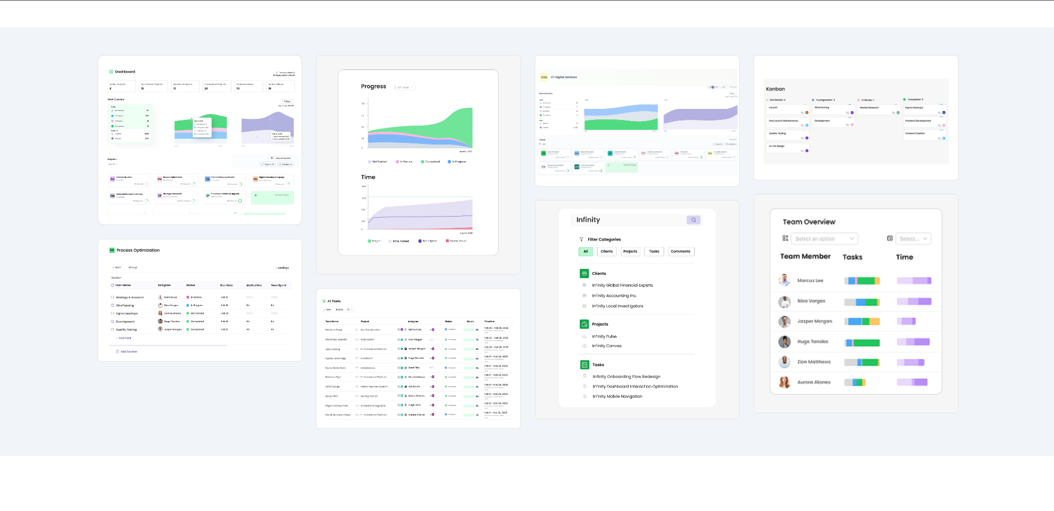The height and width of the screenshot is (511, 1054).
Task: Click the filter funnel icon beside Filter Categories
Action: [581, 239]
